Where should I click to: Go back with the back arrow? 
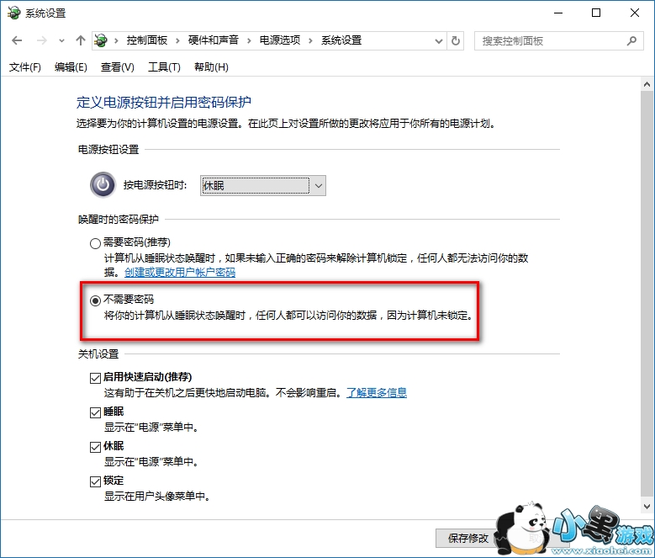coord(17,40)
